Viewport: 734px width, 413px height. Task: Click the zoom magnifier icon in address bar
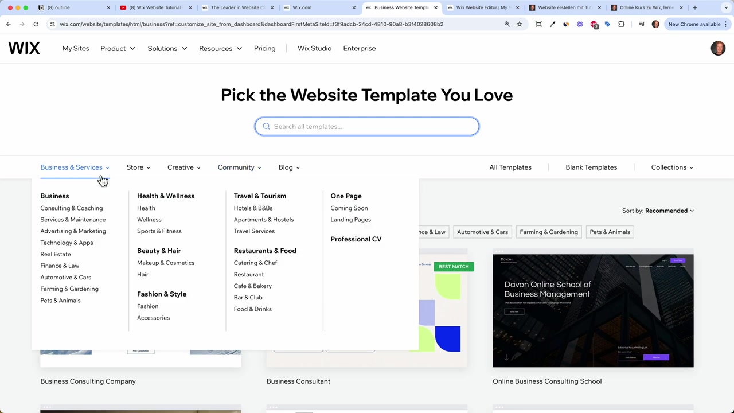507,24
